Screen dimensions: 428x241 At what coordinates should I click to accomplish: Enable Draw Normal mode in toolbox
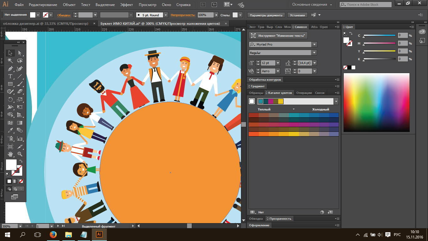pos(9,189)
